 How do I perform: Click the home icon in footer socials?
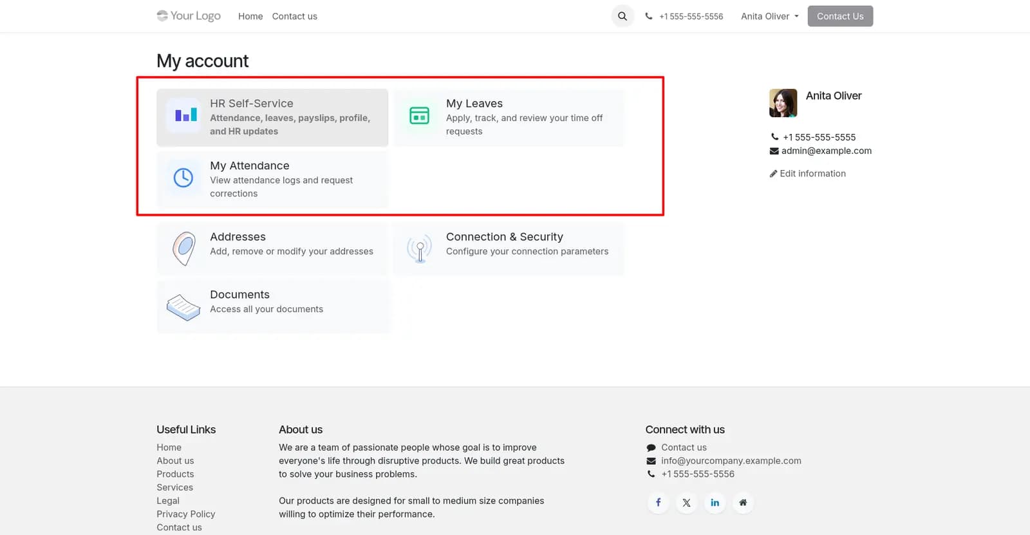743,503
